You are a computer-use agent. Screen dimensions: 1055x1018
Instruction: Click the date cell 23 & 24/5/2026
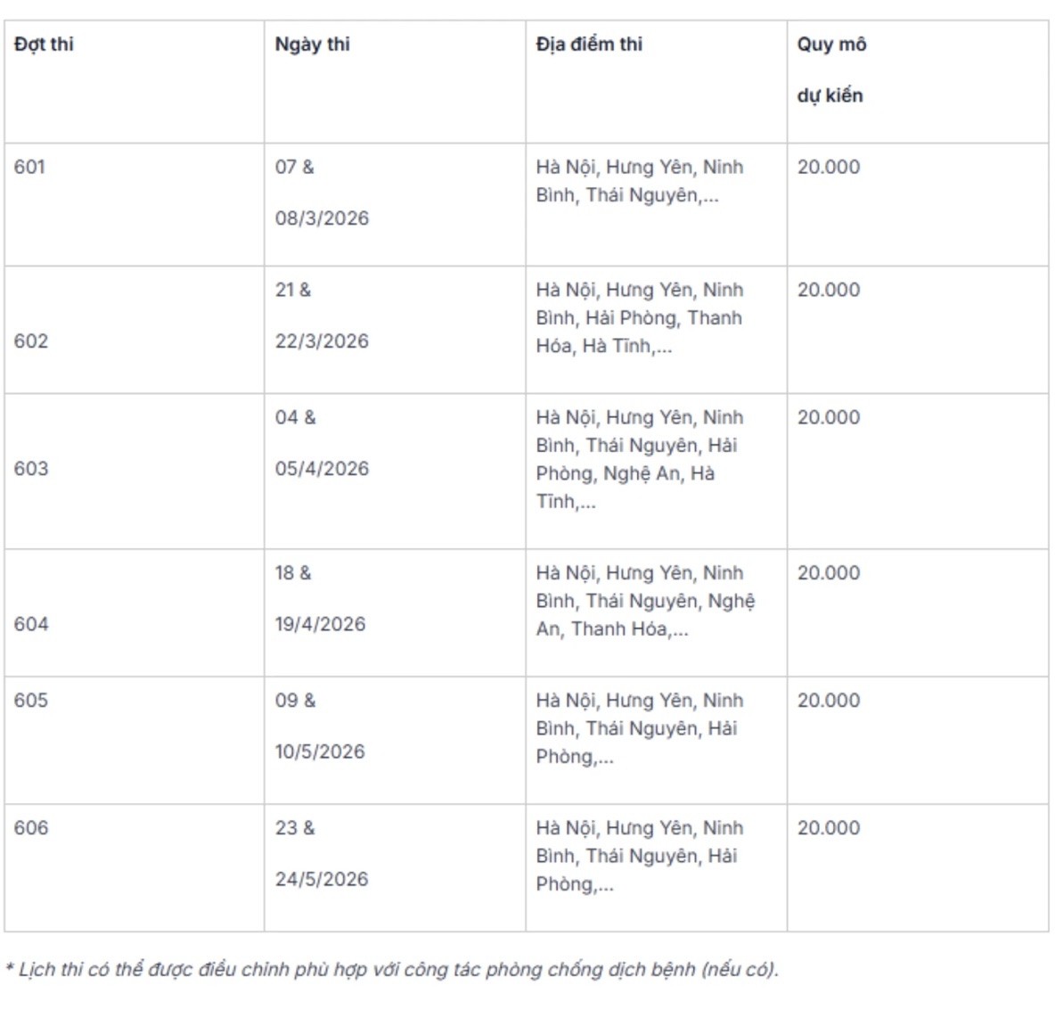322,853
